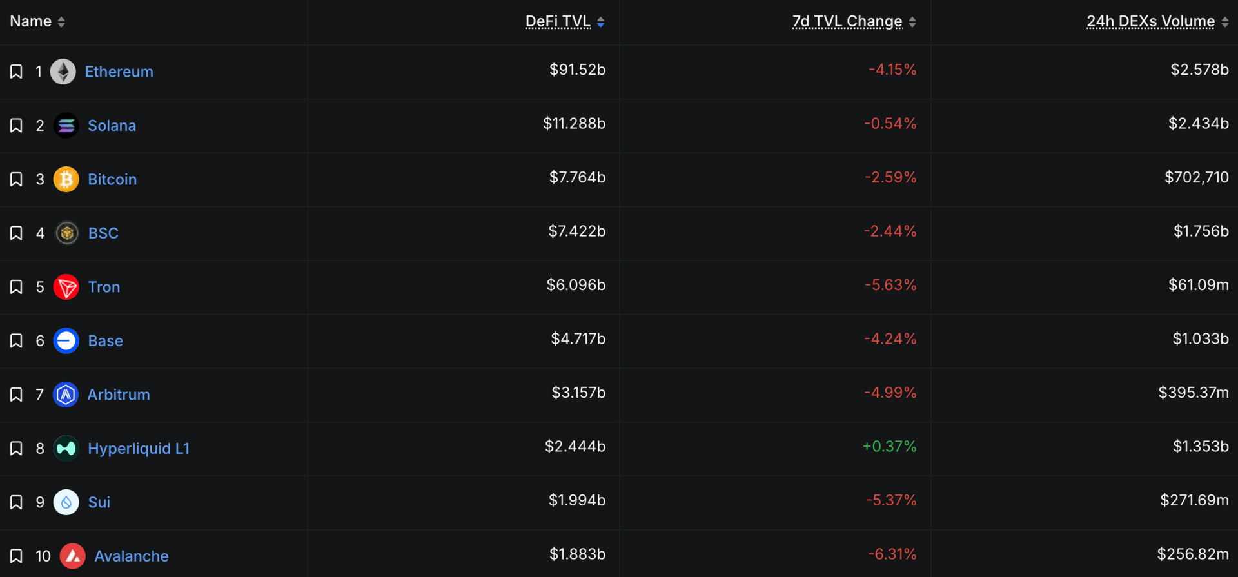Screen dimensions: 1238x577
Task: Click the Hyperliquid L1 logo icon
Action: [66, 449]
